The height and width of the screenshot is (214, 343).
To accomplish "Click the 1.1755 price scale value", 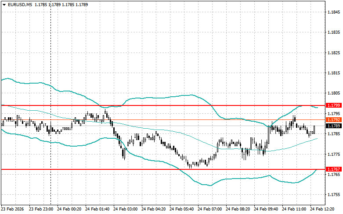I will click(x=334, y=195).
